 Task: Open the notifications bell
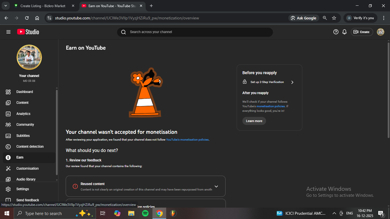[345, 32]
